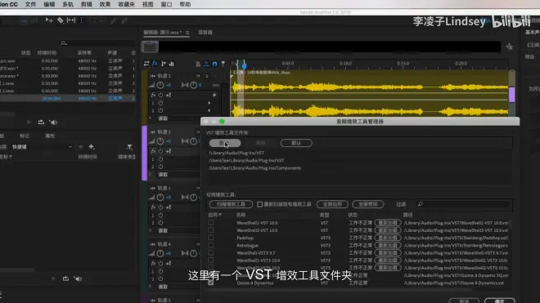Select the /Library/Audio/Plug-Ins/VST folder path
The image size is (540, 303).
[236, 153]
